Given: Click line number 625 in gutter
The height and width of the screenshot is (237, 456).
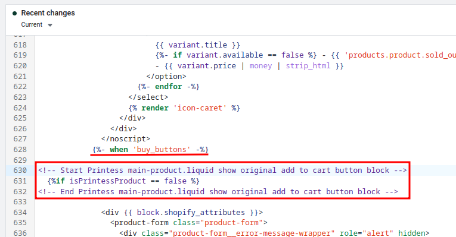Looking at the screenshot, I should click(20, 118).
